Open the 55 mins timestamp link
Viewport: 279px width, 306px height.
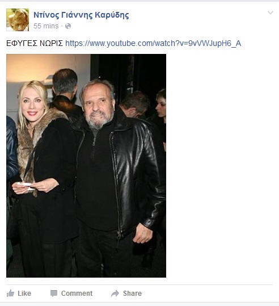click(46, 26)
